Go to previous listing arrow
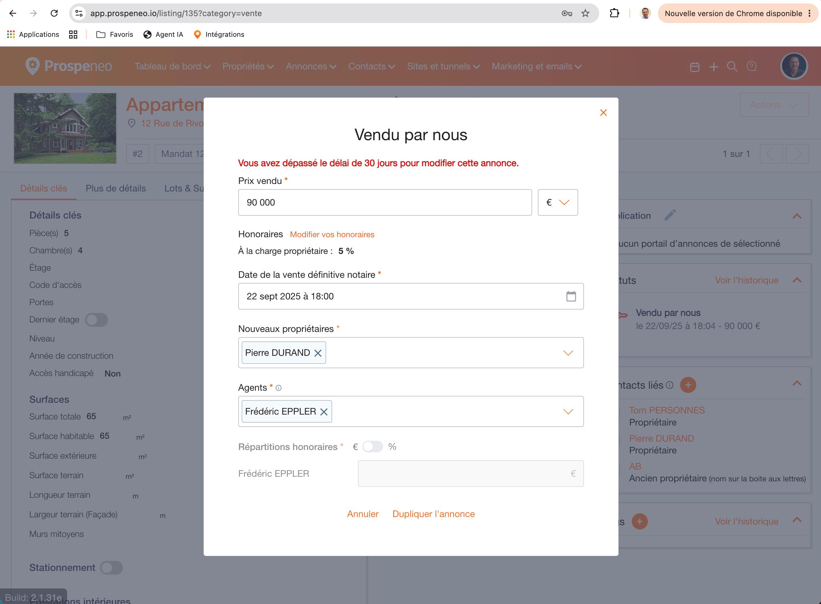 771,154
